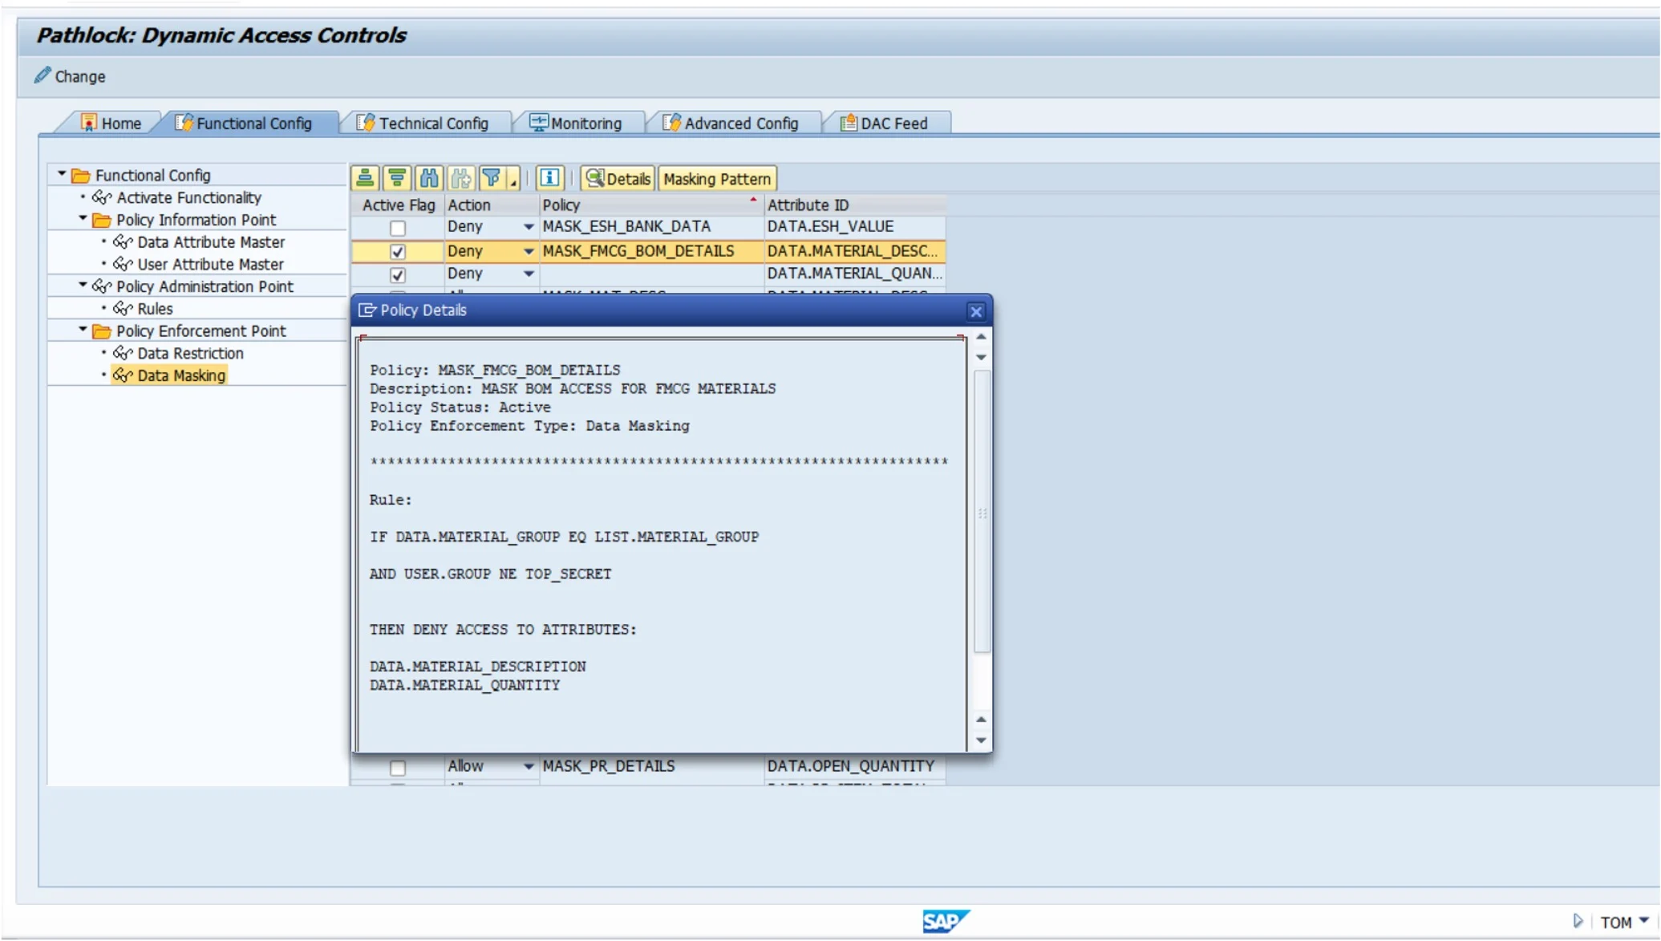Collapse the Policy Enforcement Point node
The image size is (1661, 941).
click(x=83, y=330)
